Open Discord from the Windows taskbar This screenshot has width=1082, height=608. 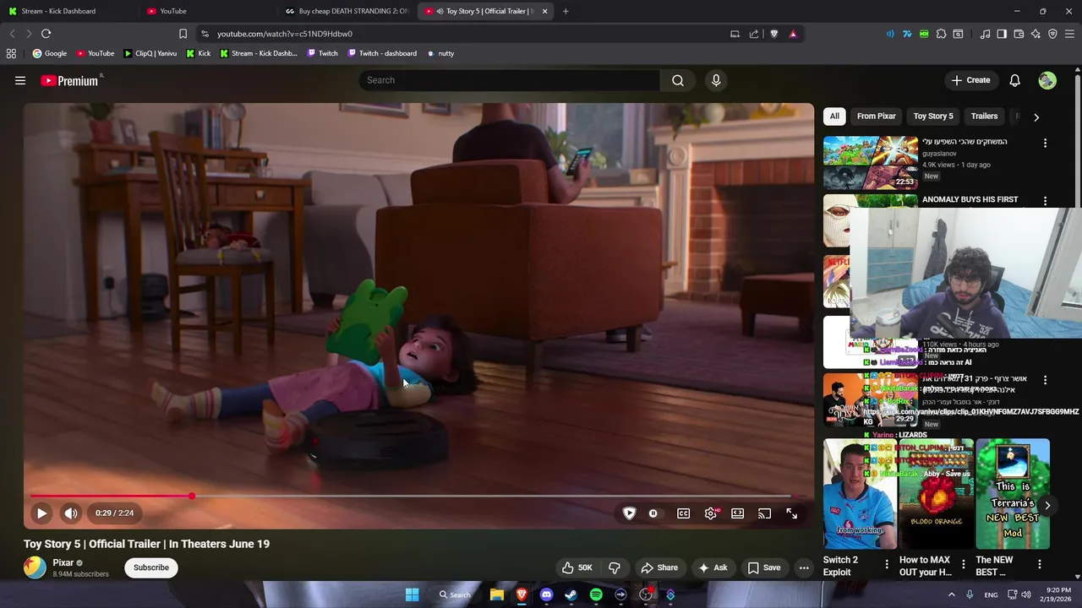tap(546, 594)
